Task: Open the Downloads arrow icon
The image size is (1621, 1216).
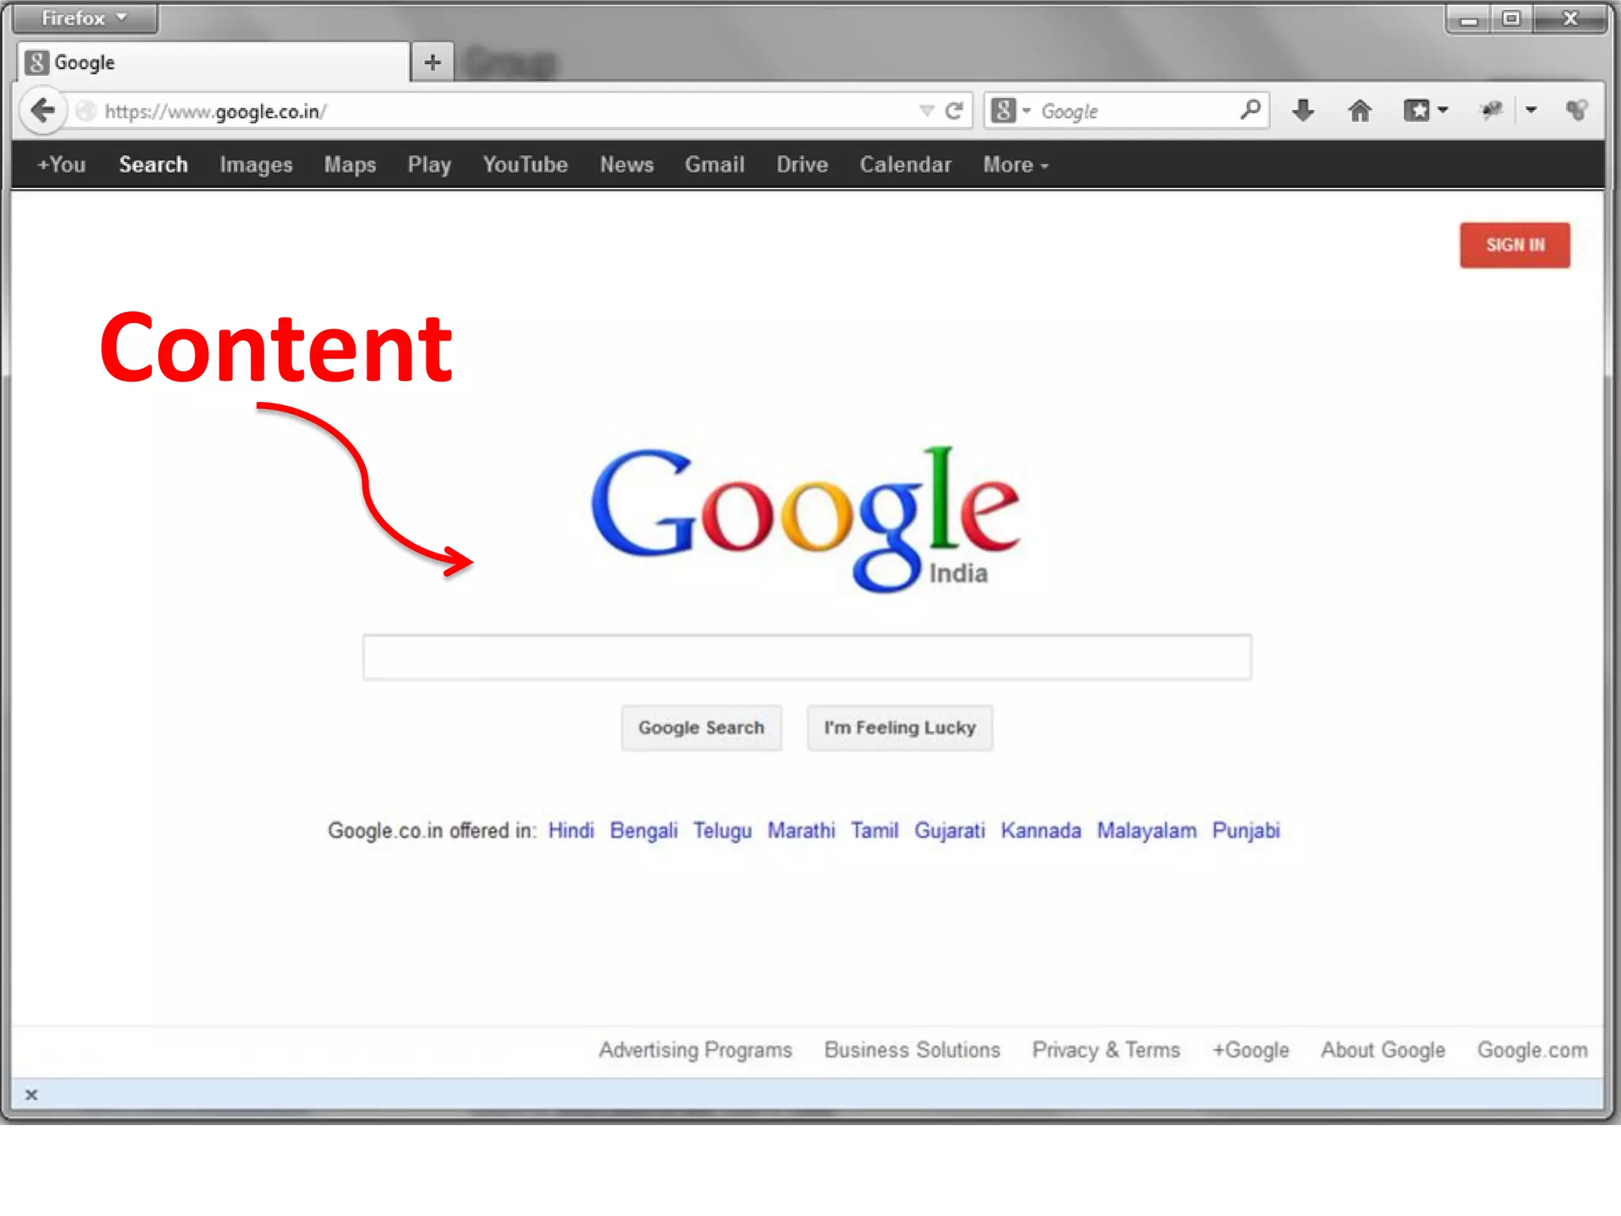Action: pos(1303,110)
